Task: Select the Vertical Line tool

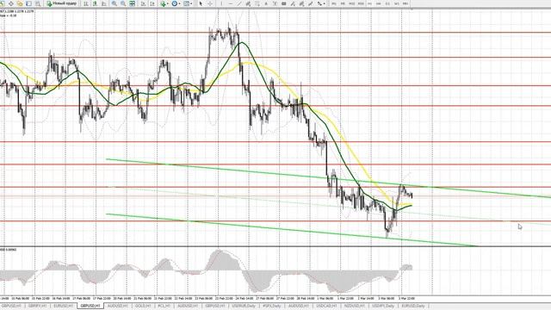Action: [221, 3]
